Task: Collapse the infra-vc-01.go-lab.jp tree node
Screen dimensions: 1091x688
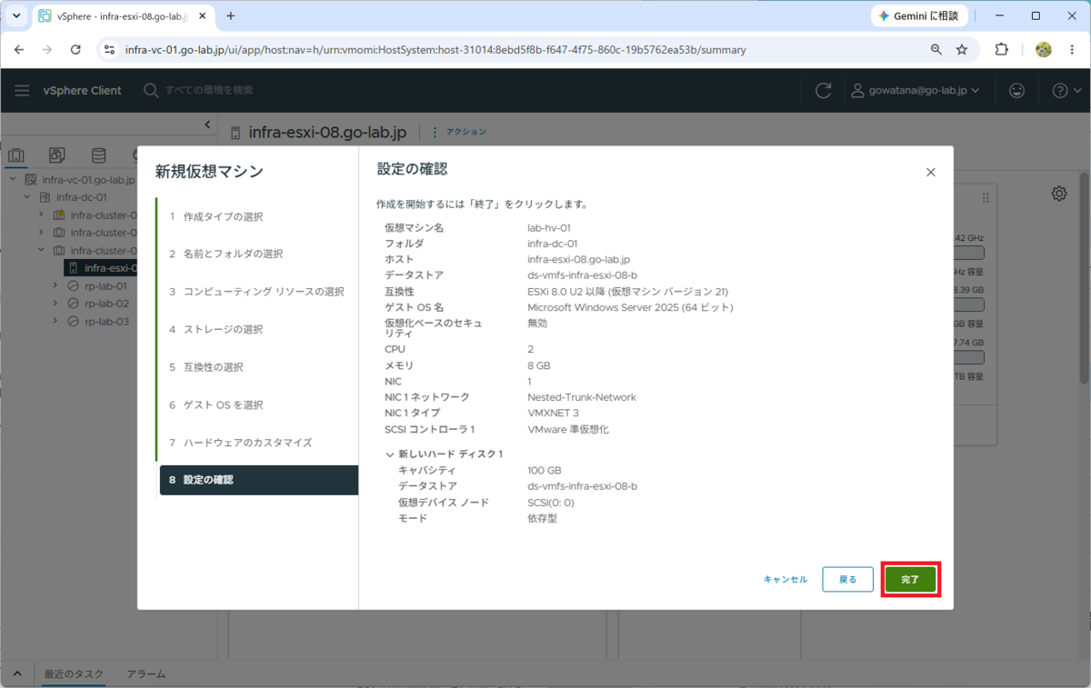Action: (x=13, y=180)
